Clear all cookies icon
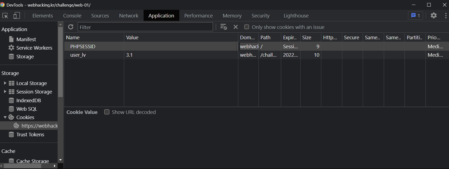Screen dimensions: 449x169 [x=224, y=27]
